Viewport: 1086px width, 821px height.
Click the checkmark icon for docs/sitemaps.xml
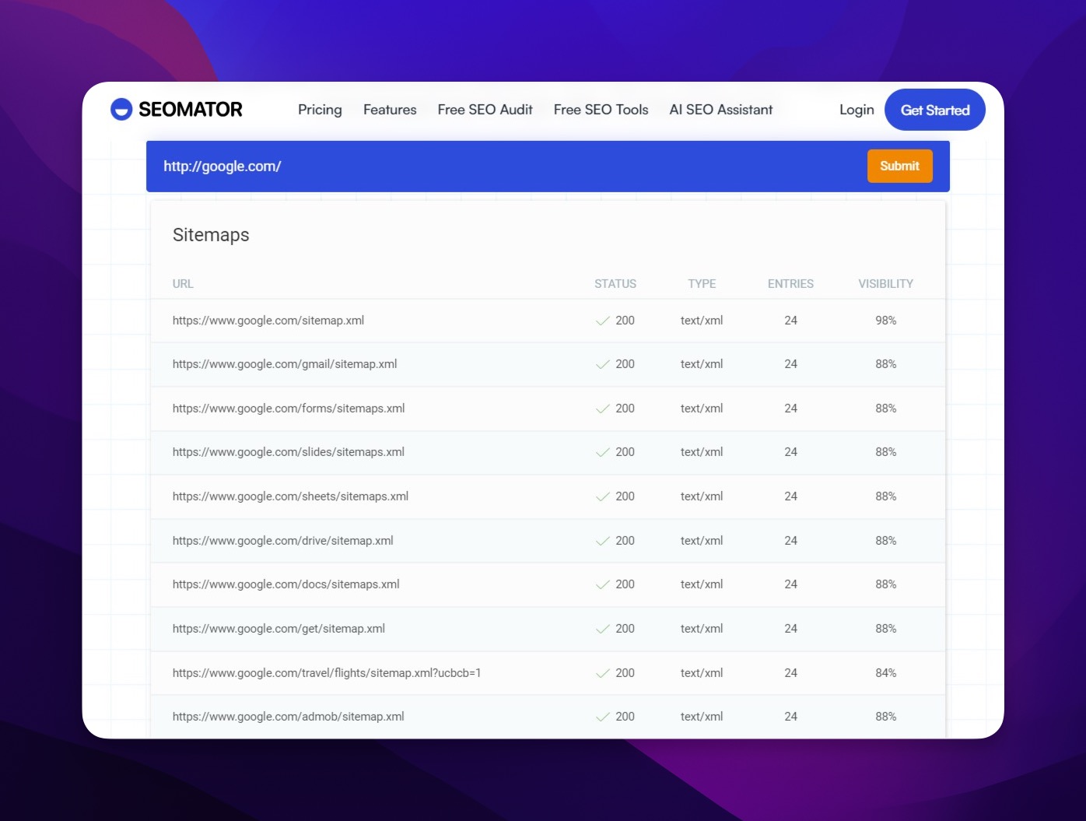(603, 584)
